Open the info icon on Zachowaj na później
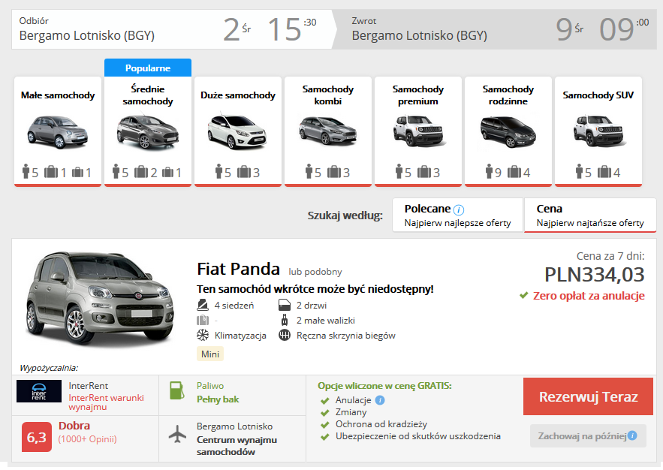This screenshot has height=470, width=663. pyautogui.click(x=632, y=435)
